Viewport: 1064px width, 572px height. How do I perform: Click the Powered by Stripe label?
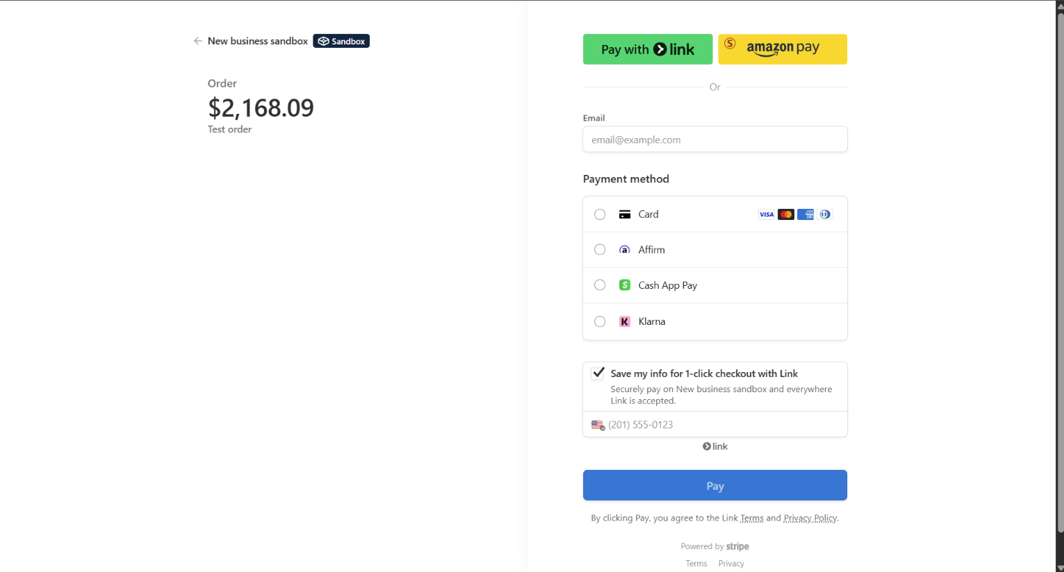pos(714,546)
